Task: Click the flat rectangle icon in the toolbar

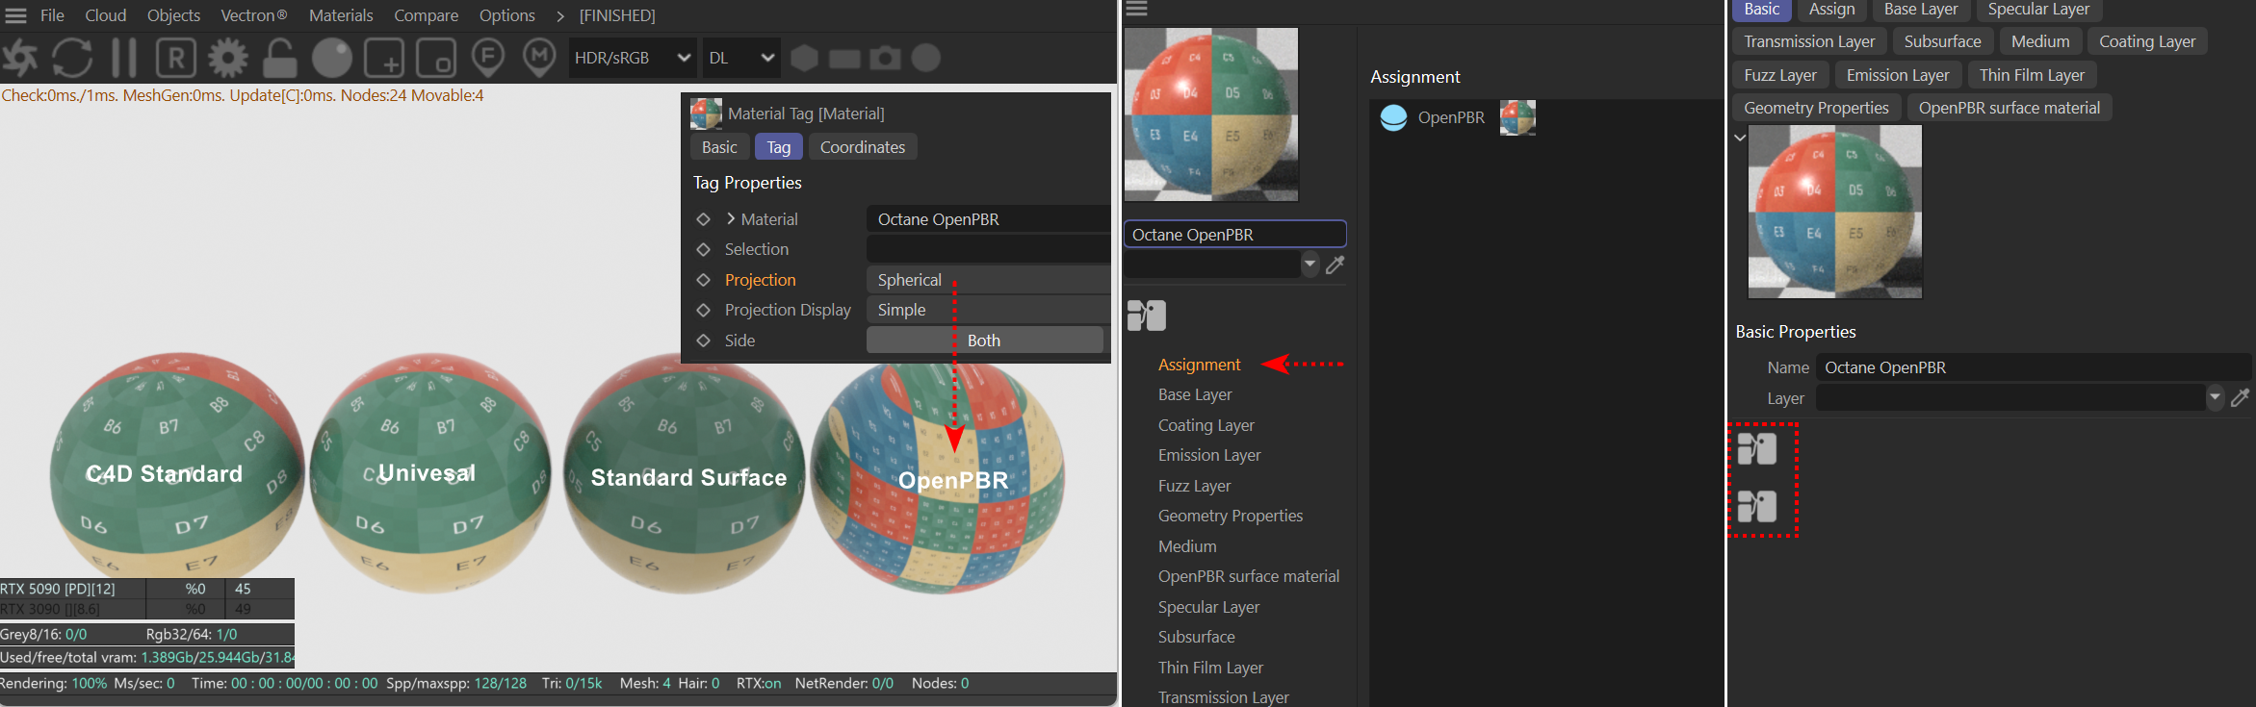Action: click(844, 59)
